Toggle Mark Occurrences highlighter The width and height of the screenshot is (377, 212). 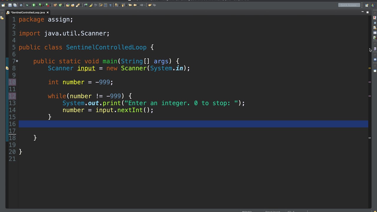90,5
